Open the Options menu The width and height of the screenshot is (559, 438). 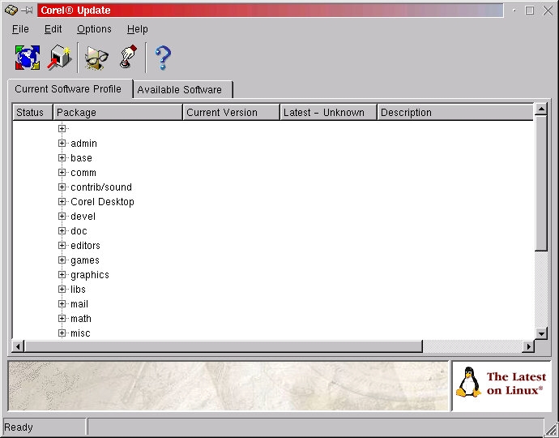click(x=94, y=29)
